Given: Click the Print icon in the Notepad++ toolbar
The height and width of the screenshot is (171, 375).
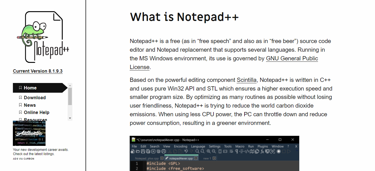Looking at the screenshot, I should [x=163, y=151].
